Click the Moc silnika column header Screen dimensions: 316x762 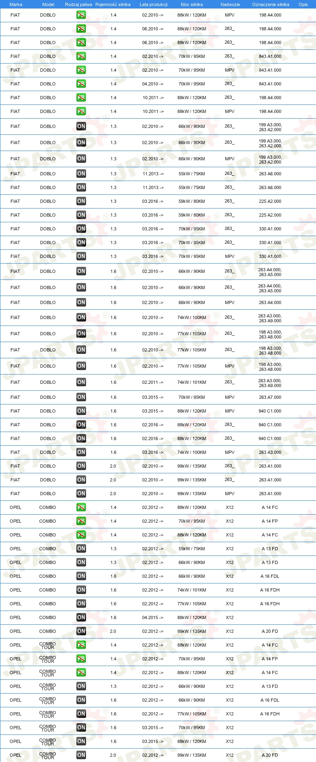[x=192, y=4]
